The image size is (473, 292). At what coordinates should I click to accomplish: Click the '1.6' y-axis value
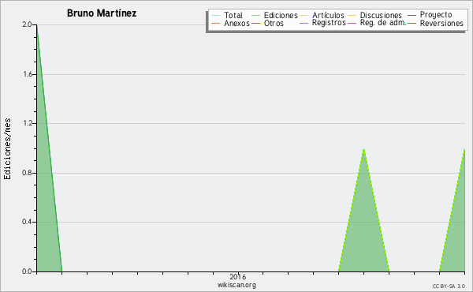point(27,74)
